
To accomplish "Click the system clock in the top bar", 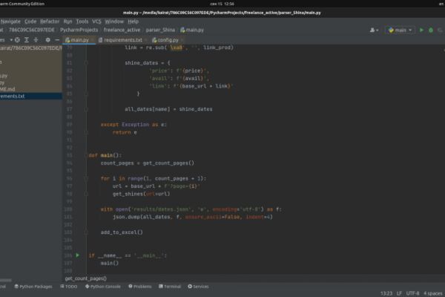I will click(222, 4).
